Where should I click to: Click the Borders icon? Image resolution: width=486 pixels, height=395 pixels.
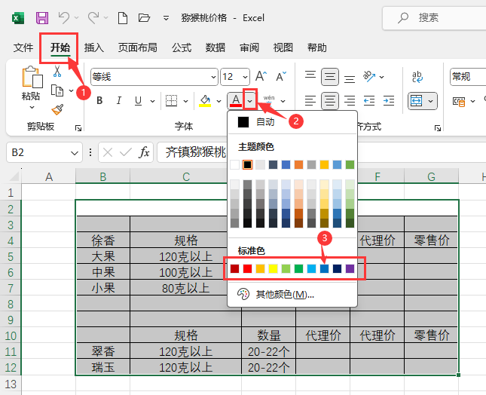click(x=171, y=100)
